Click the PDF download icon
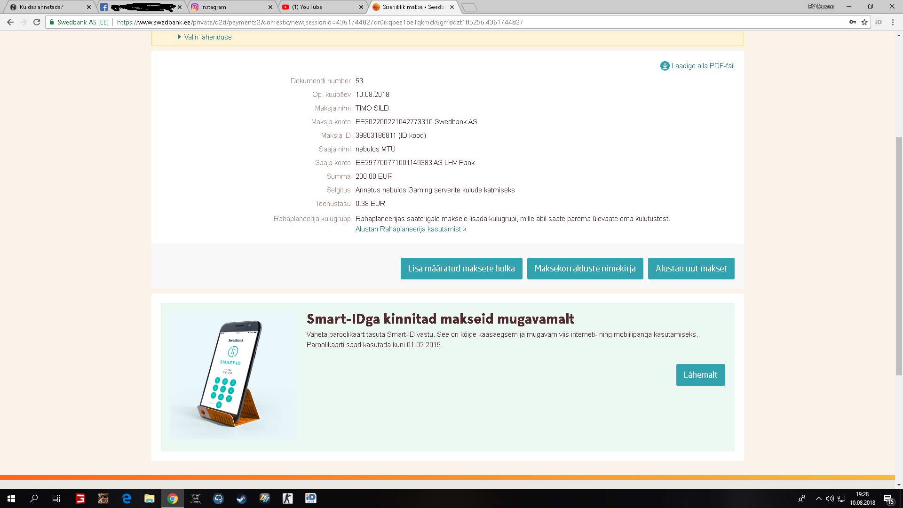Viewport: 903px width, 508px height. click(x=665, y=66)
